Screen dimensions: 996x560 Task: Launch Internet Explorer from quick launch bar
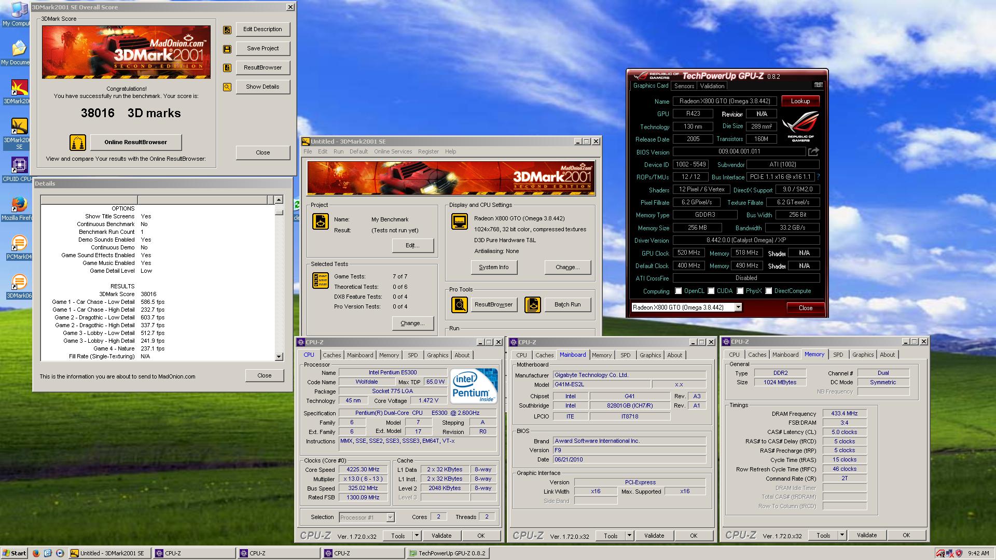48,553
